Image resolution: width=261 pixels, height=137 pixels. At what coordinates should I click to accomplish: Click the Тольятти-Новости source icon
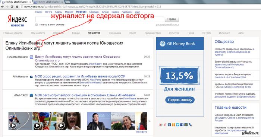click(x=31, y=57)
